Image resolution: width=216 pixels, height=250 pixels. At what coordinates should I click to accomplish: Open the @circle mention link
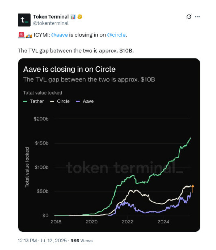(x=117, y=35)
